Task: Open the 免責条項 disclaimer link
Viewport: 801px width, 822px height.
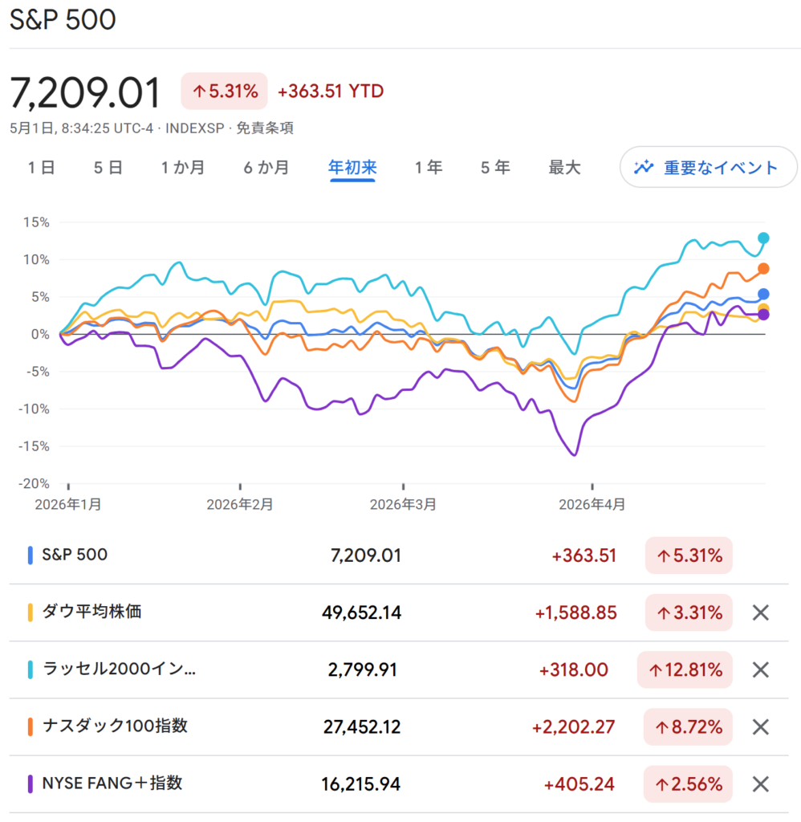Action: tap(265, 128)
